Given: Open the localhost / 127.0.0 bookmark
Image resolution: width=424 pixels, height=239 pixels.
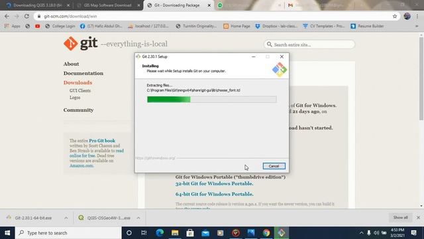Looking at the screenshot, I should pyautogui.click(x=148, y=27).
